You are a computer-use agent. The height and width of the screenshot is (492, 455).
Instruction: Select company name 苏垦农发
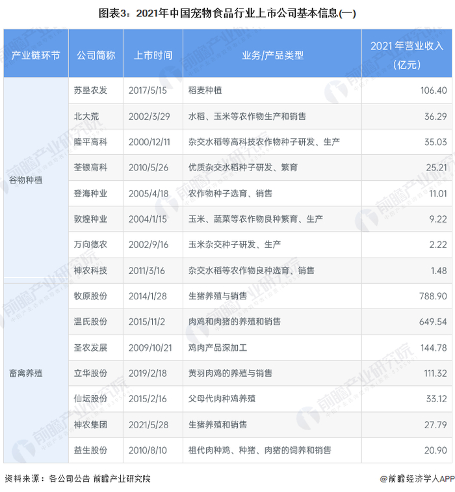[x=90, y=90]
